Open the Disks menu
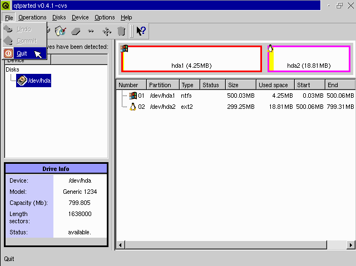356x266 pixels. click(59, 17)
